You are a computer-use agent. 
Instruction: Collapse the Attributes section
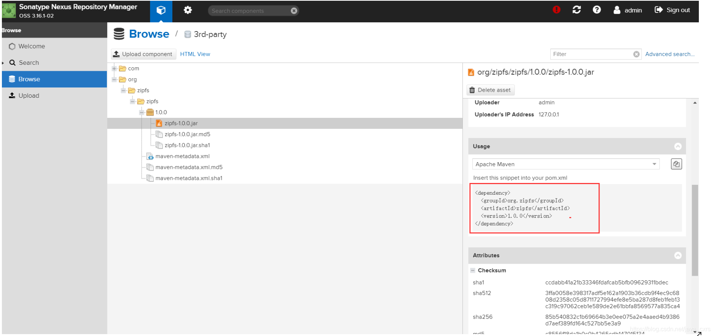(678, 255)
